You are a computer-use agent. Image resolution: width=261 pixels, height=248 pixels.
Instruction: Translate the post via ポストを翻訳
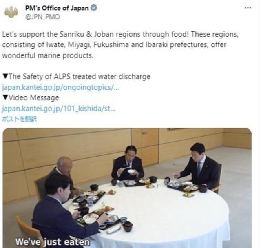(x=19, y=119)
